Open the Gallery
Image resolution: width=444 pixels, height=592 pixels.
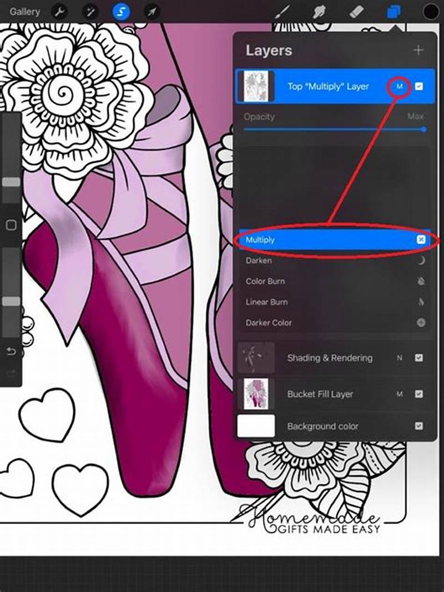point(25,12)
